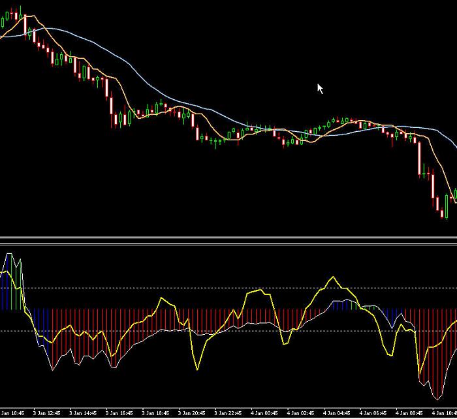Viewport: 457px width, 419px height.
Task: Click the 3 Jan 12:45 time label
Action: (46, 413)
